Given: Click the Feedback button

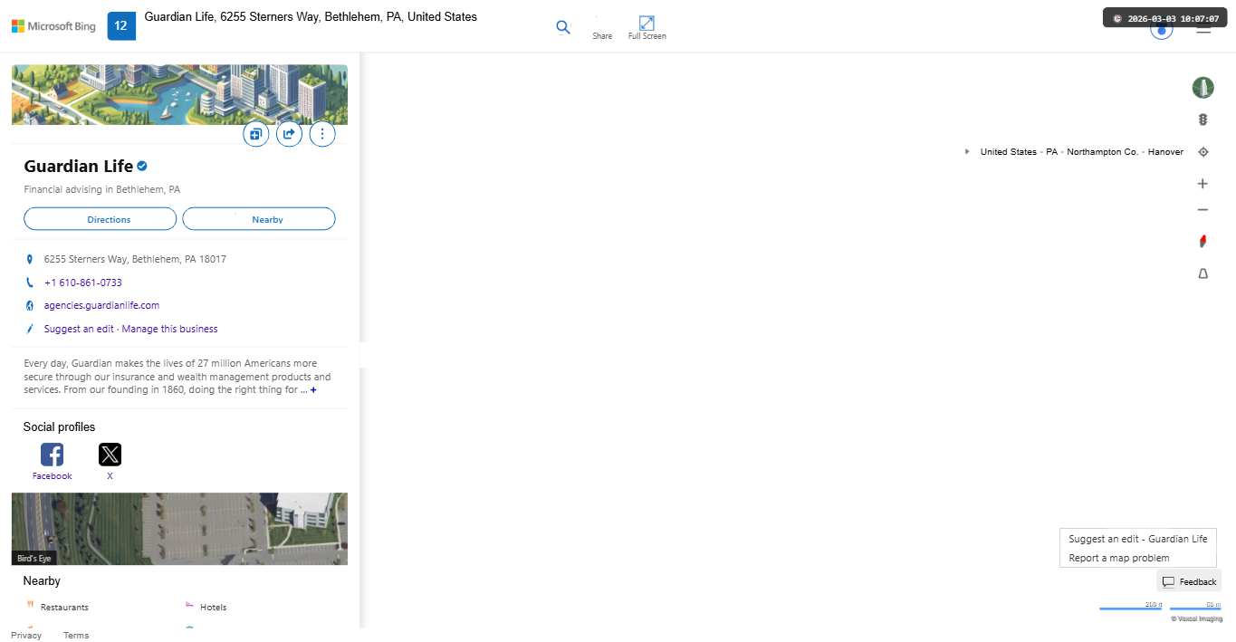Looking at the screenshot, I should pyautogui.click(x=1189, y=581).
